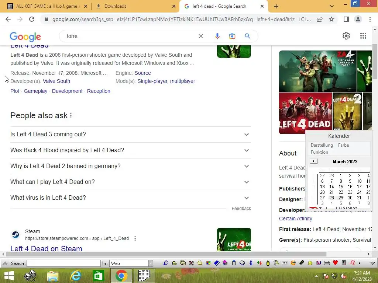
Task: Open Chrome profile avatar icon
Action: (x=358, y=19)
